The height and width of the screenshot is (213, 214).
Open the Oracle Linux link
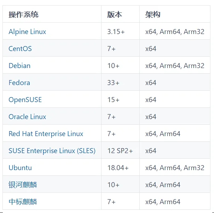(x=27, y=117)
